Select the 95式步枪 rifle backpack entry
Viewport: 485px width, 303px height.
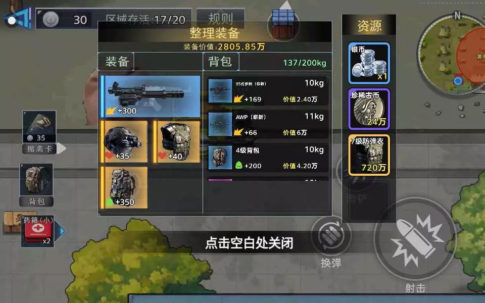[x=268, y=91]
